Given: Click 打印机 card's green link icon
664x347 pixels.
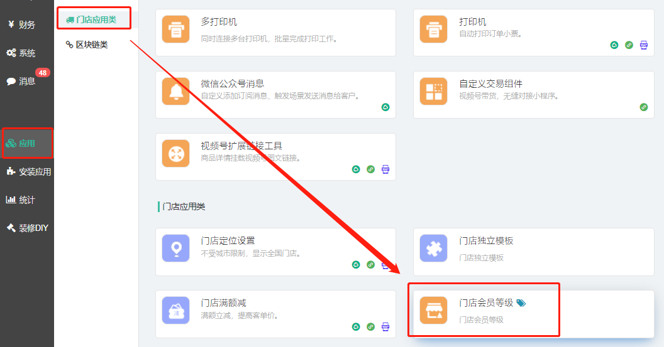Looking at the screenshot, I should pos(629,45).
